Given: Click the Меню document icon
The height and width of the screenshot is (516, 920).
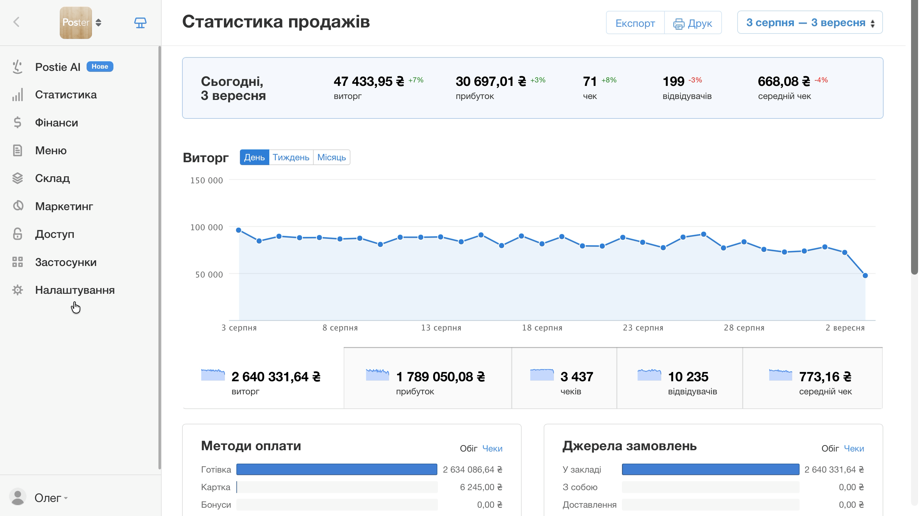Looking at the screenshot, I should click(x=18, y=150).
